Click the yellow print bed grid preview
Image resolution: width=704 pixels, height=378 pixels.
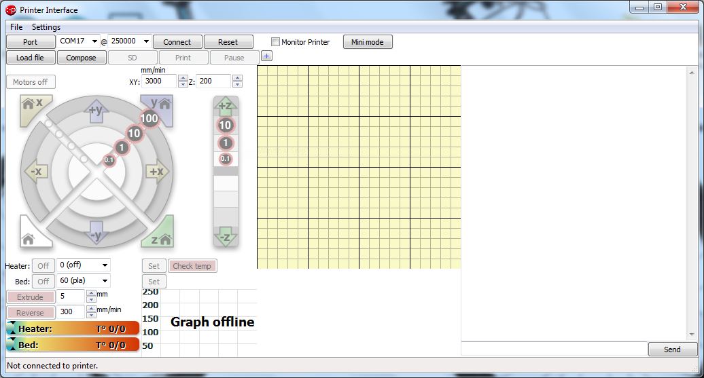point(359,167)
